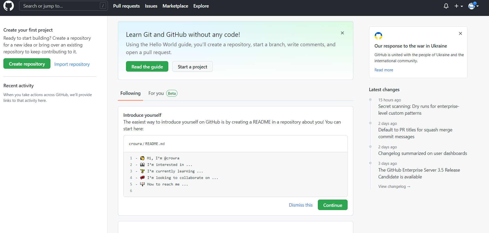Screen dimensions: 489x233
Task: Open Pull requests in top navigation
Action: (x=126, y=6)
